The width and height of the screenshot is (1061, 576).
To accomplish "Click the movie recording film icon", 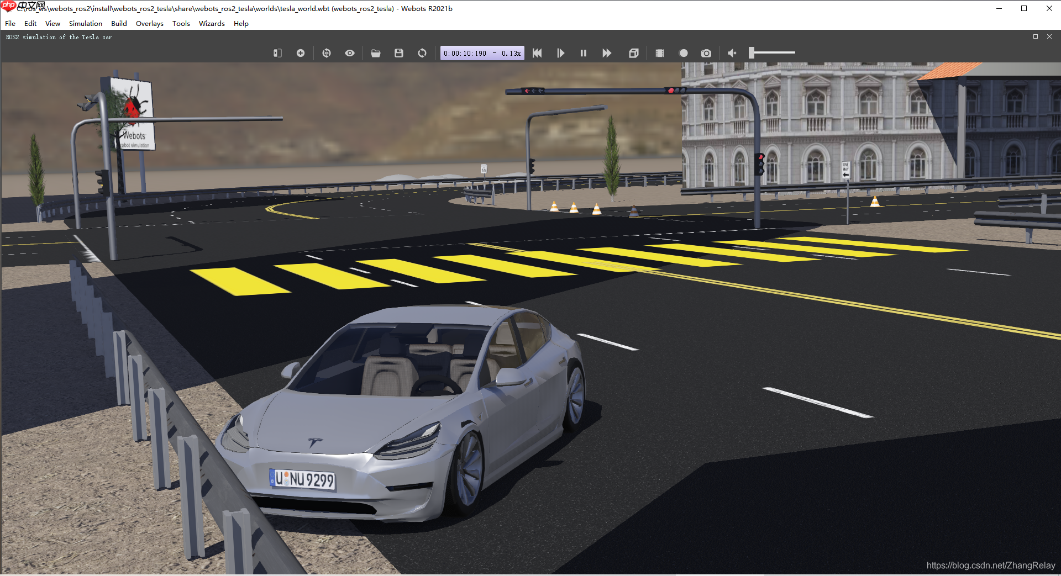I will click(x=660, y=53).
